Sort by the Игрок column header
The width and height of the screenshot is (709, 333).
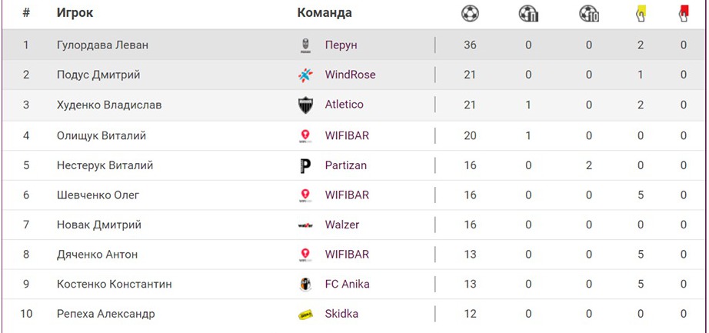pyautogui.click(x=75, y=13)
